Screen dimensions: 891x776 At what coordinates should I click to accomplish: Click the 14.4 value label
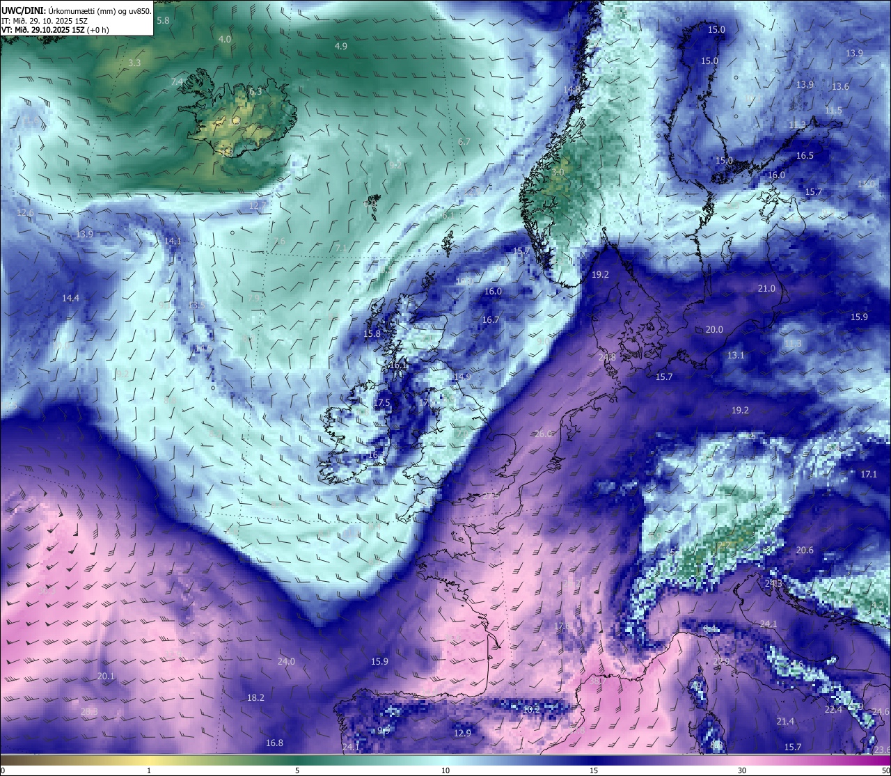pyautogui.click(x=70, y=299)
